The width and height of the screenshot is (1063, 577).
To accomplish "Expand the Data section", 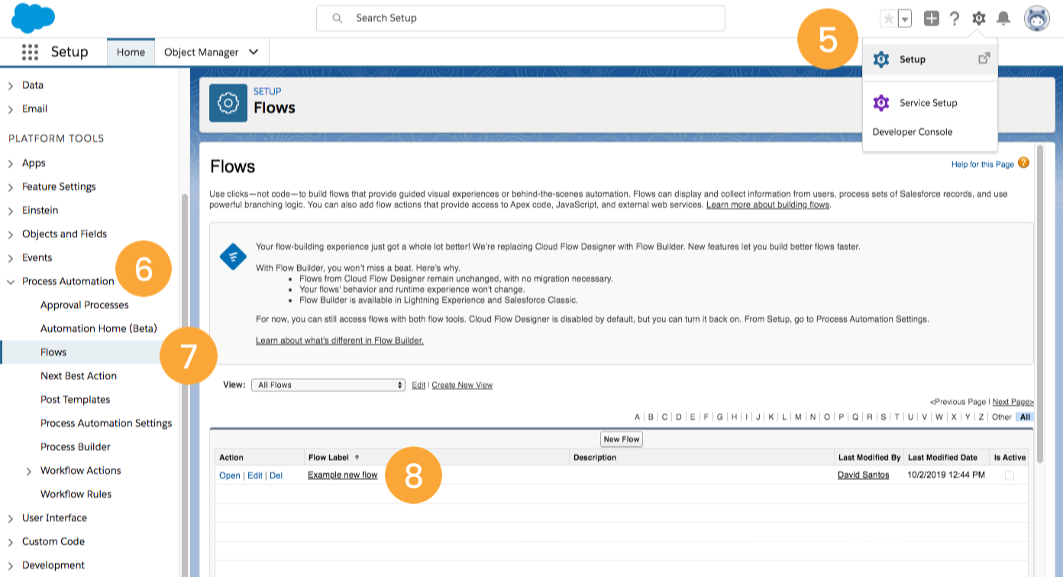I will (11, 85).
